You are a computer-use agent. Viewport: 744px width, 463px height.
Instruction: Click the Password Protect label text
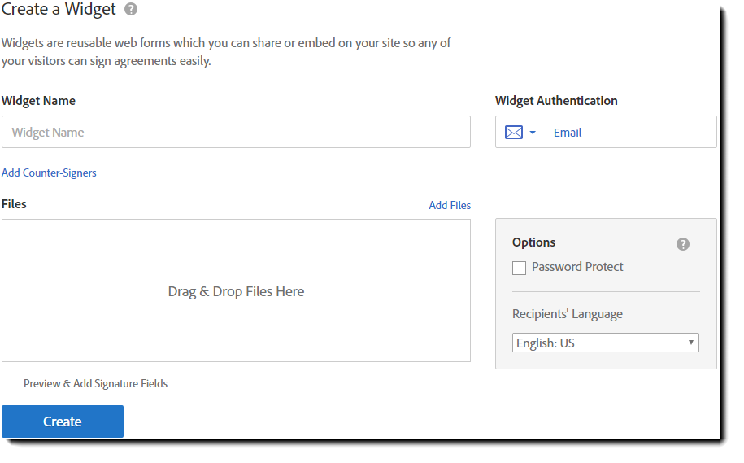pos(577,267)
